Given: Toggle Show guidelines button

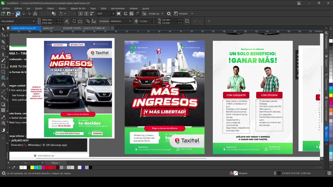Looking at the screenshot, I should coord(137,14).
